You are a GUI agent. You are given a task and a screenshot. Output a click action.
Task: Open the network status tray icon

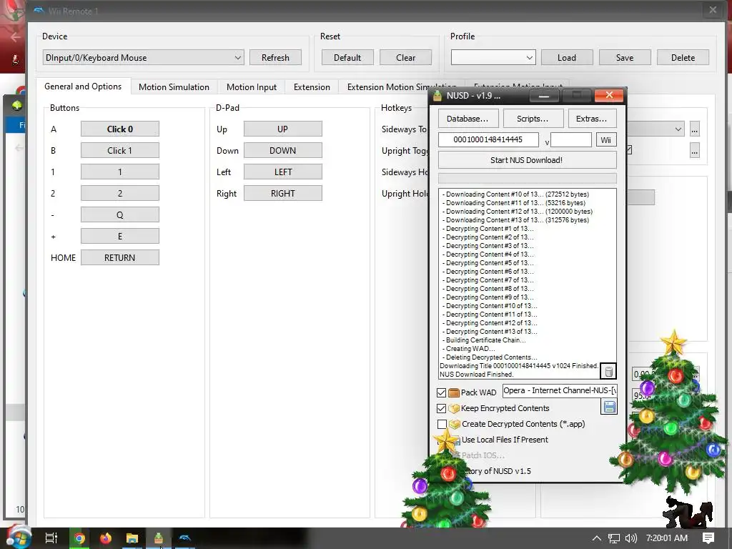pos(614,538)
